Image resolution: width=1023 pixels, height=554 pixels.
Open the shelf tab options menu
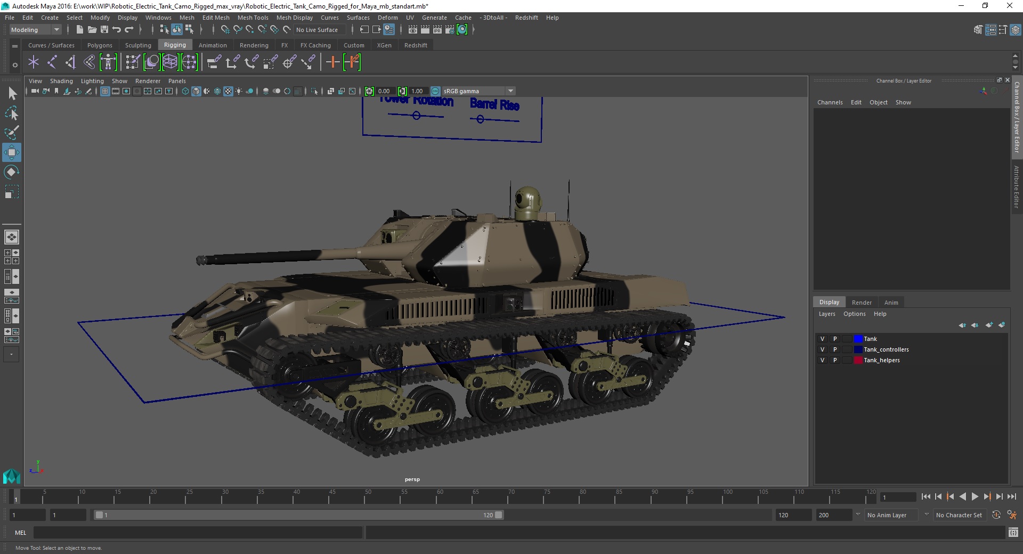coord(15,65)
